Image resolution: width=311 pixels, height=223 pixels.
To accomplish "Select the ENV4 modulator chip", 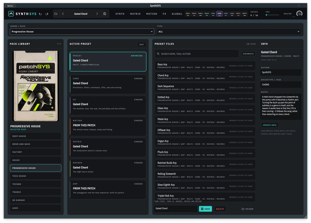I will pos(207,14).
